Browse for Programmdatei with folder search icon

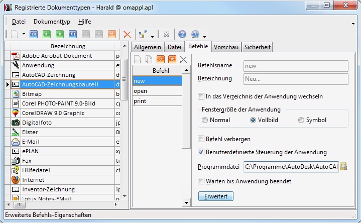click(x=343, y=167)
